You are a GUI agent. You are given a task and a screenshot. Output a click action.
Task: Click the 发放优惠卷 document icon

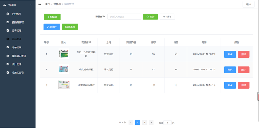[x=8, y=73]
